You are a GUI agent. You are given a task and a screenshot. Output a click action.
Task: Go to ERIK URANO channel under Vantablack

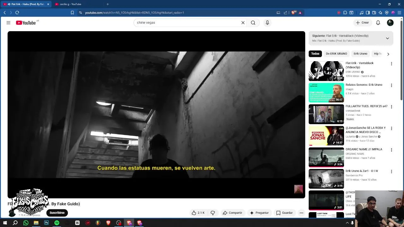click(x=353, y=72)
